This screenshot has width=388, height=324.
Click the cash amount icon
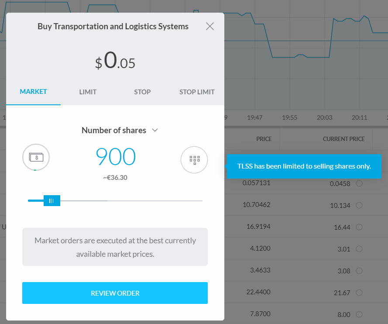(x=36, y=157)
